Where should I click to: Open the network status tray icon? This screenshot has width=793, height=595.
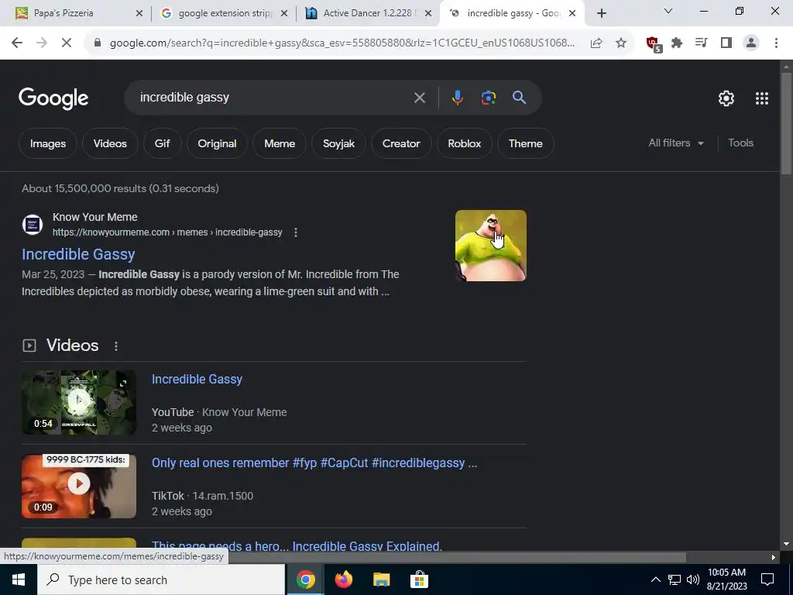(675, 580)
